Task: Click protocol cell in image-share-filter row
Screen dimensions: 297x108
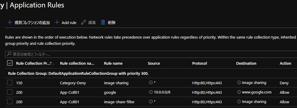Action: pyautogui.click(x=207, y=102)
